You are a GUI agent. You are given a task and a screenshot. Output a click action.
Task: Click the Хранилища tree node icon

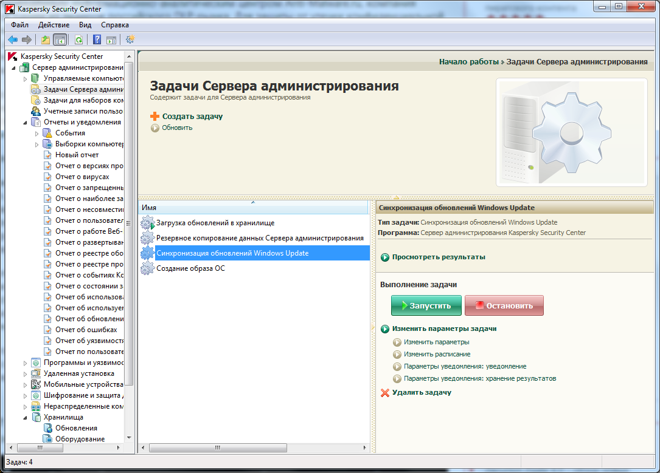[36, 417]
